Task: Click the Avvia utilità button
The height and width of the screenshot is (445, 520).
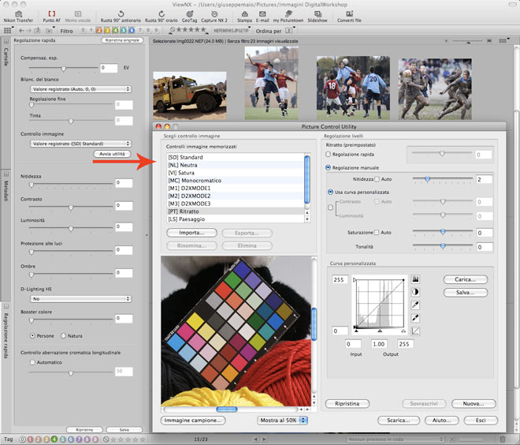Action: 111,155
